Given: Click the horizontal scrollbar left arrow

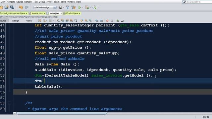Looking at the screenshot, I should tap(15, 113).
